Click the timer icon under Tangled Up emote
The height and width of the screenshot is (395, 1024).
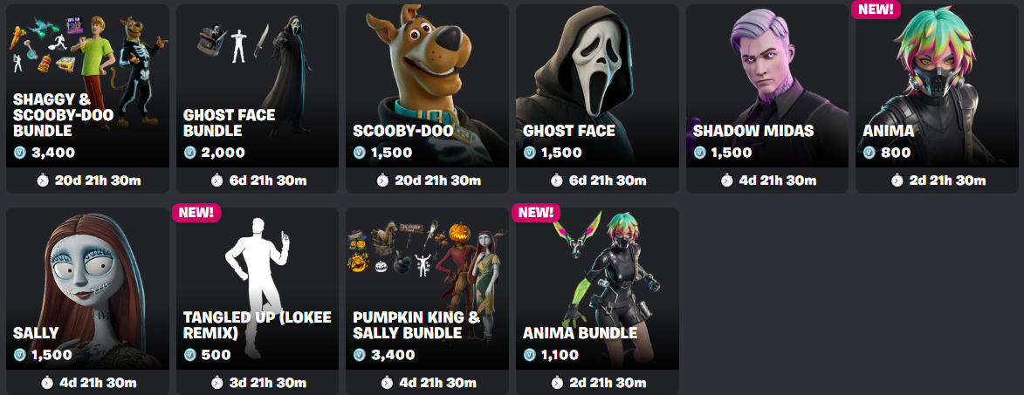click(216, 382)
